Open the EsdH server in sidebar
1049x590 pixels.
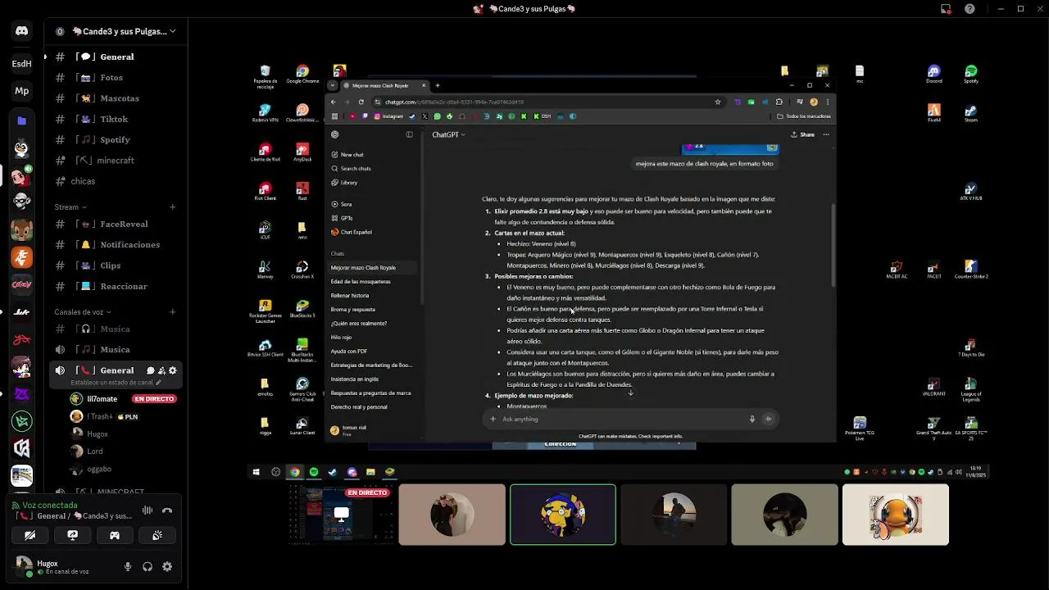[21, 63]
